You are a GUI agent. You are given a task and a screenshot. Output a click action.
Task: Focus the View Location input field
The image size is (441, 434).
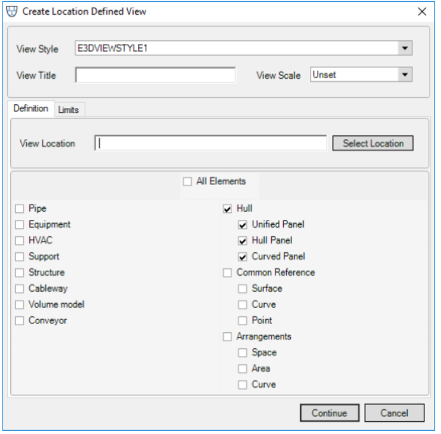click(211, 144)
